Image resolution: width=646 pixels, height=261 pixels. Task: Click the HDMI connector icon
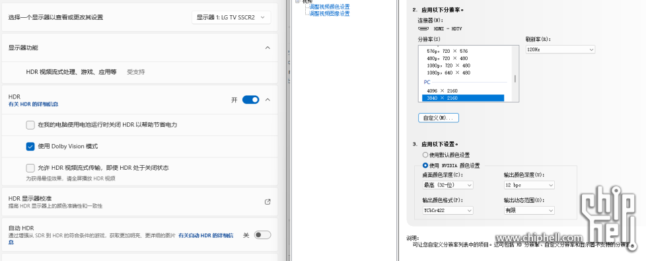pos(423,29)
